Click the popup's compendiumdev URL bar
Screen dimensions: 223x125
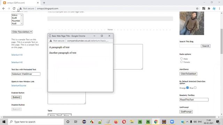[x=88, y=41]
